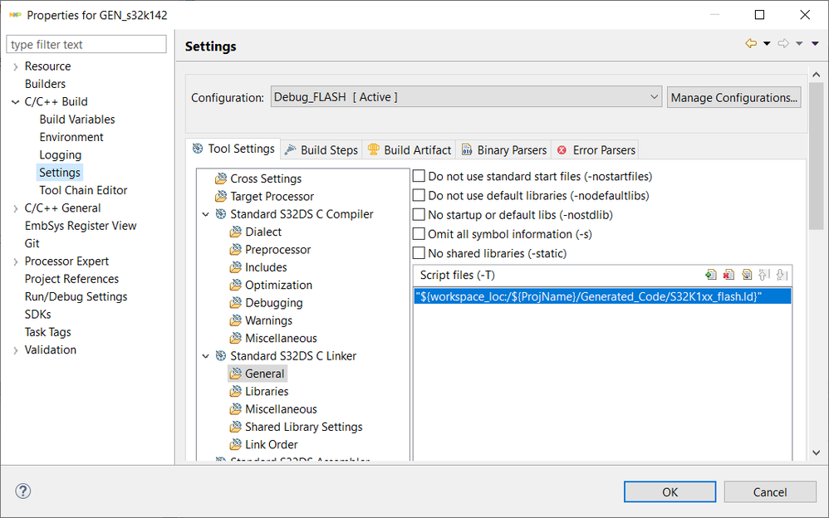This screenshot has height=518, width=829.
Task: Click the Manage Configurations button
Action: pyautogui.click(x=734, y=97)
